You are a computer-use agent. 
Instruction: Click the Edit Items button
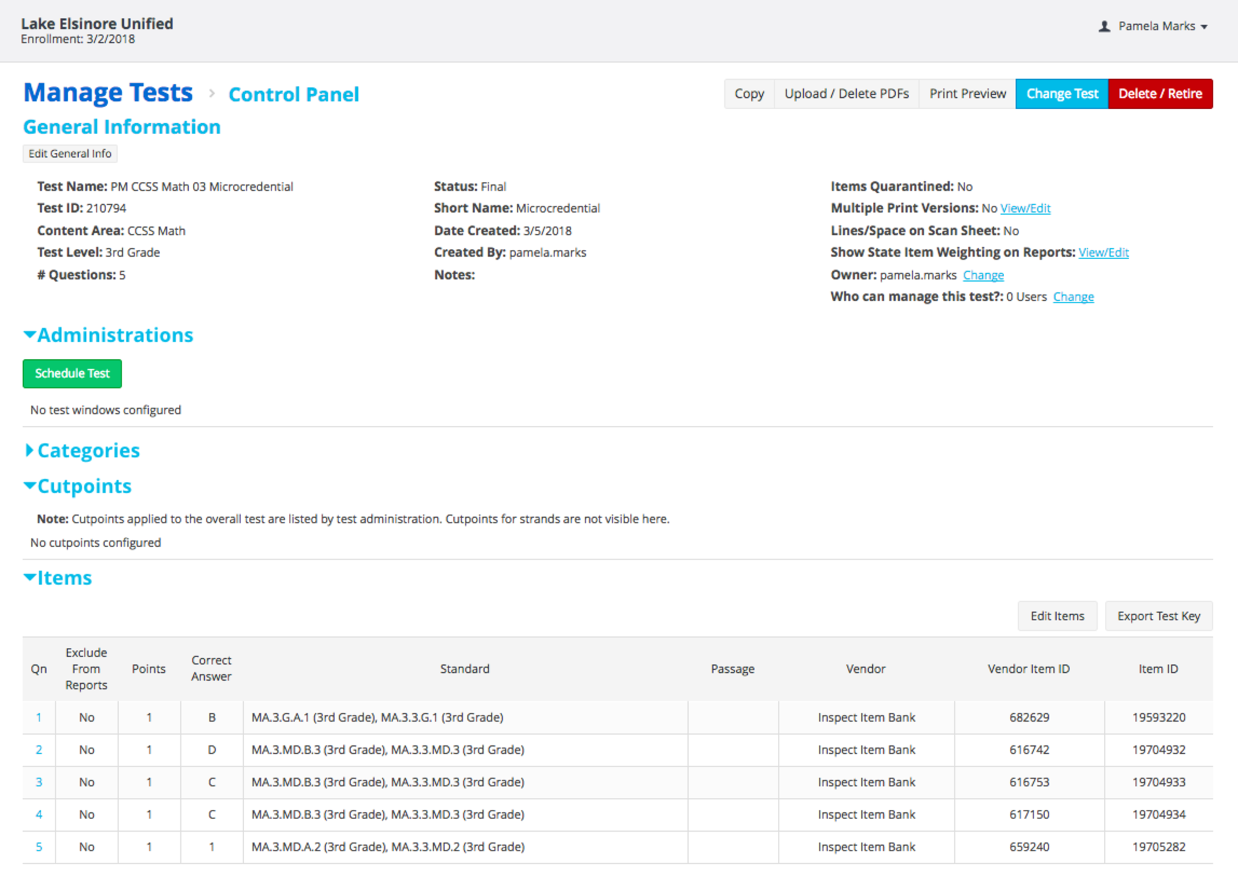click(x=1057, y=616)
